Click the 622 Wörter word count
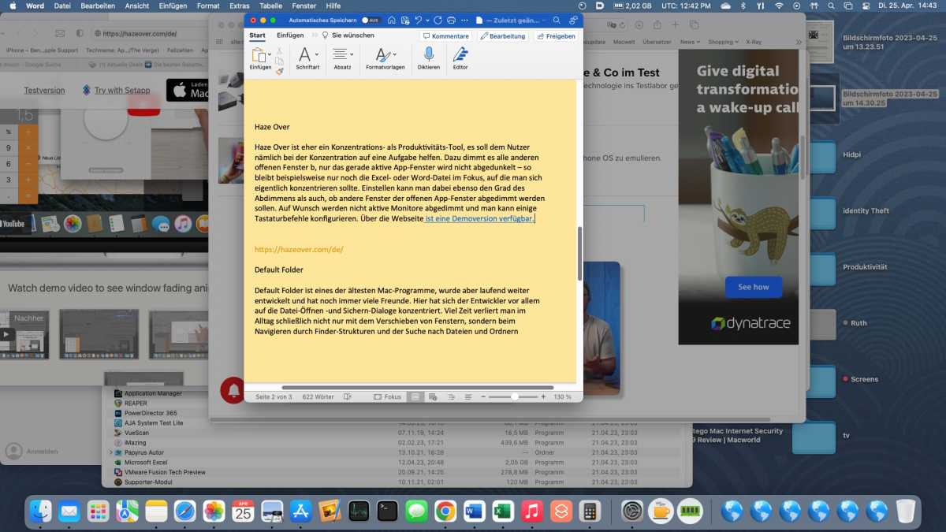This screenshot has width=946, height=532. pos(318,396)
